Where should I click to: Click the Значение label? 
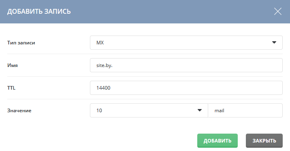click(x=19, y=111)
